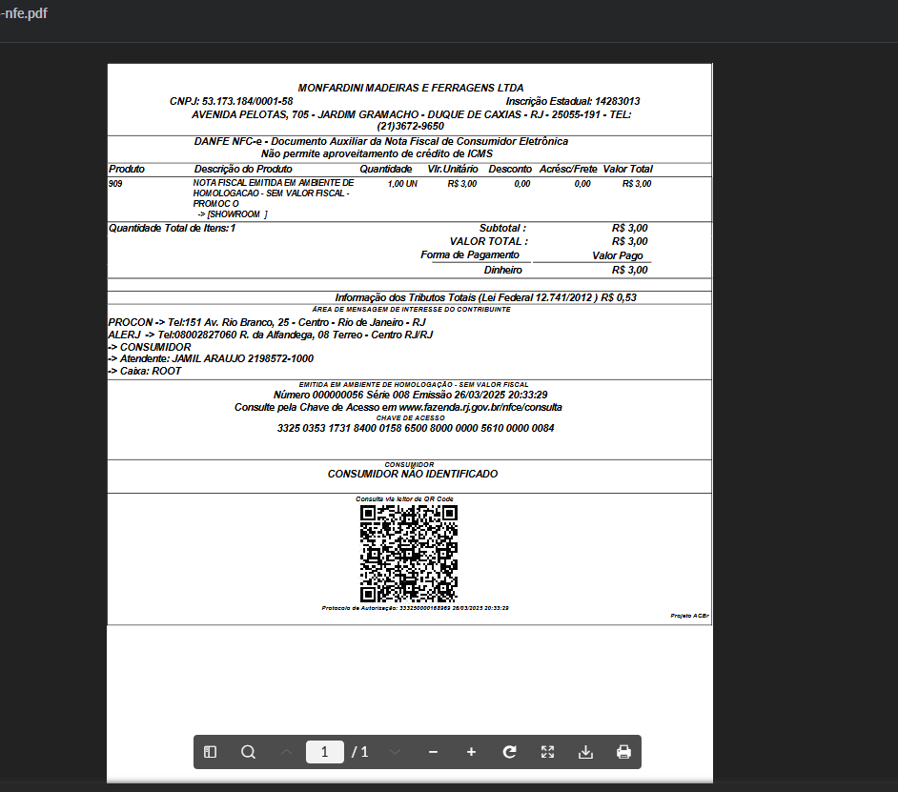Rotate the document clockwise
Viewport: 898px width, 792px height.
tap(509, 752)
